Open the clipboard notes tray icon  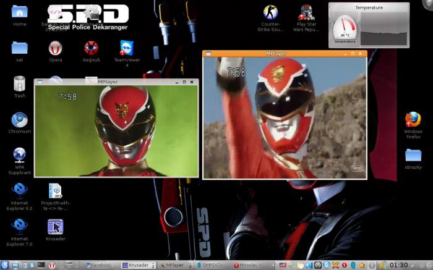(x=301, y=266)
